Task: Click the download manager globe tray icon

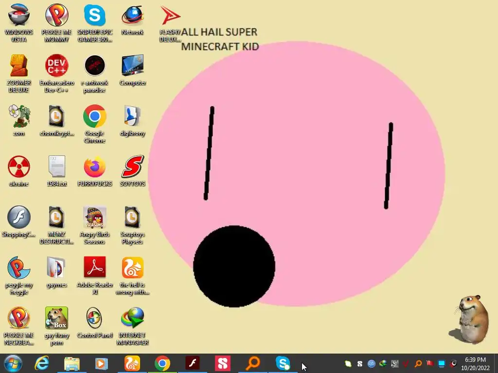Action: tap(383, 364)
